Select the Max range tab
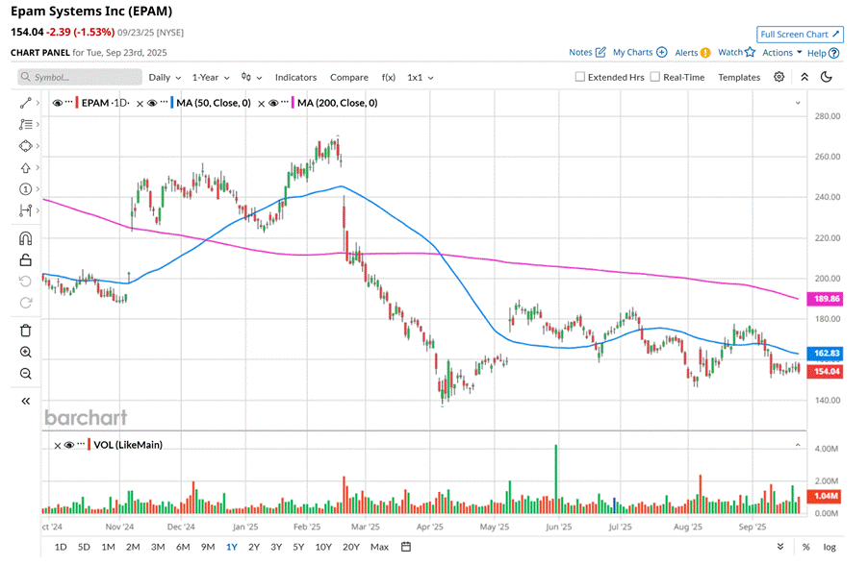 379,547
